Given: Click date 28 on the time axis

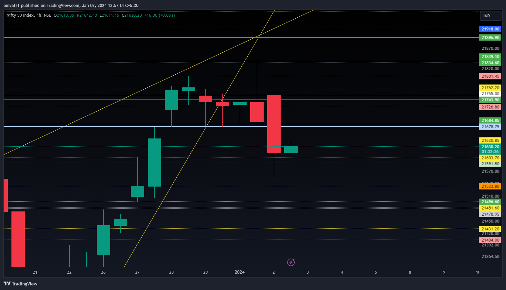Looking at the screenshot, I should (x=171, y=272).
